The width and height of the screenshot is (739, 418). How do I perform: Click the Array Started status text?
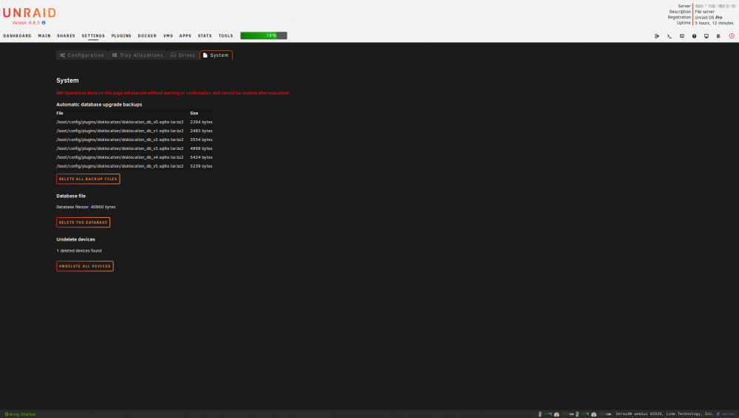(x=22, y=414)
